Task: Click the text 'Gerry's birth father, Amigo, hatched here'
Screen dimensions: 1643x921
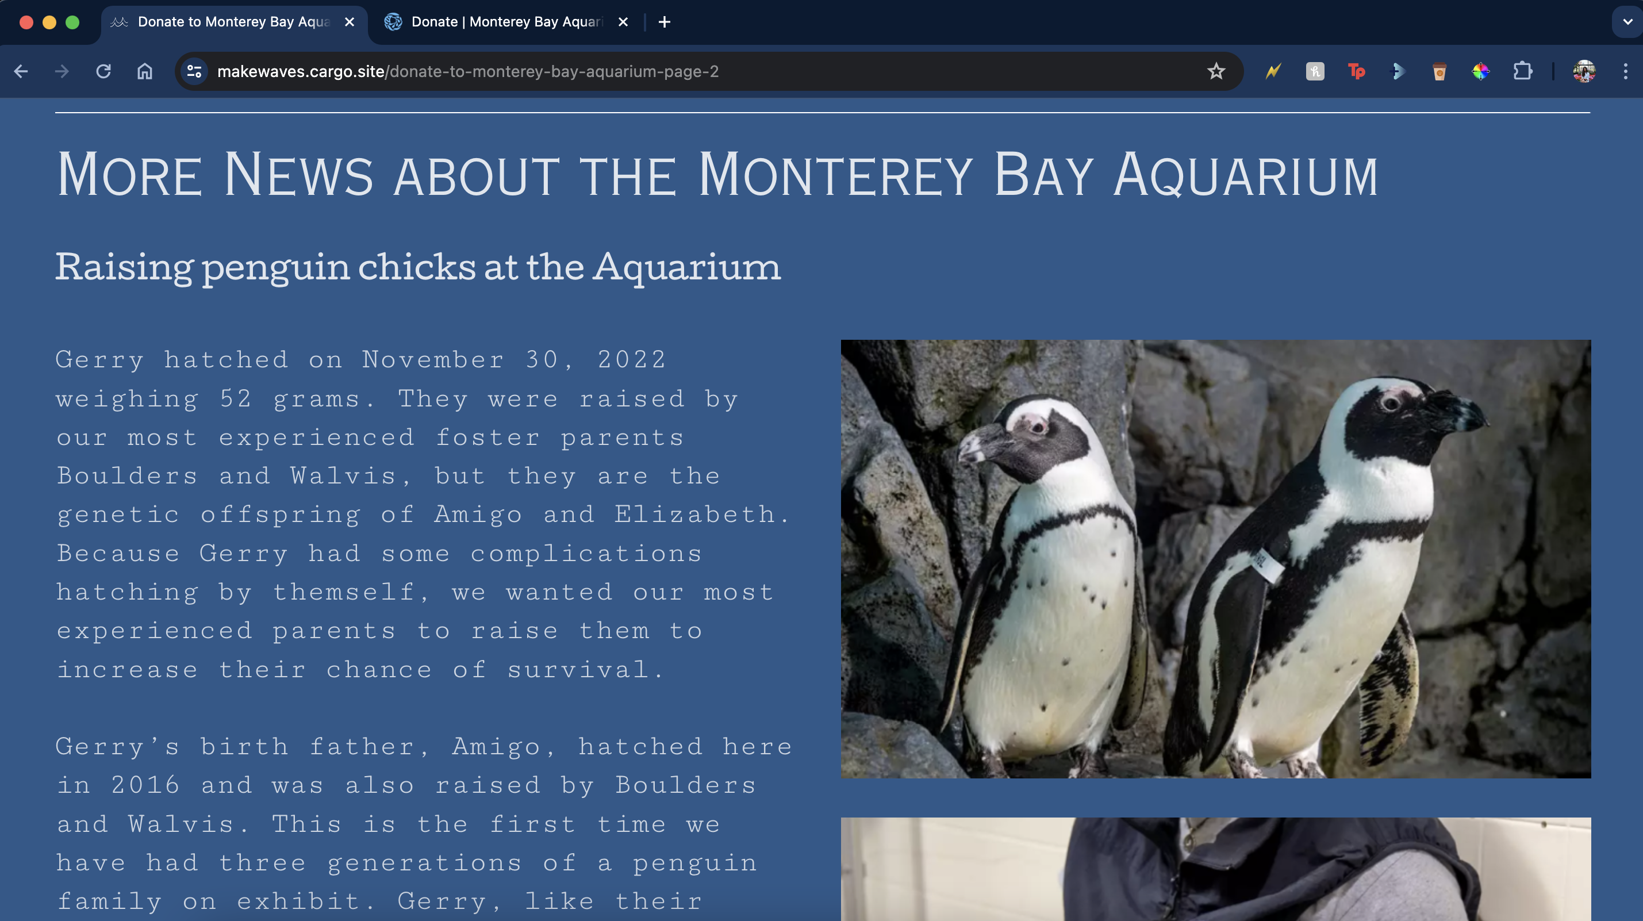Action: point(424,747)
